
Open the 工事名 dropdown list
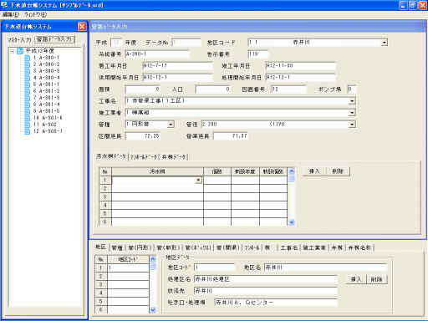[x=352, y=101]
